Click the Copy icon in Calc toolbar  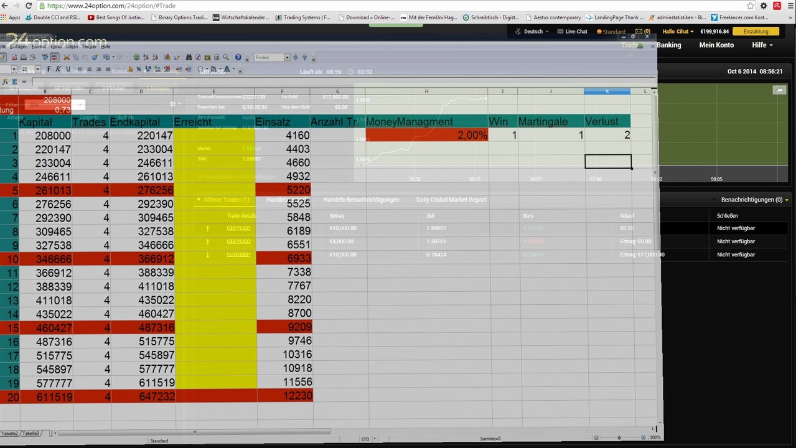point(76,57)
